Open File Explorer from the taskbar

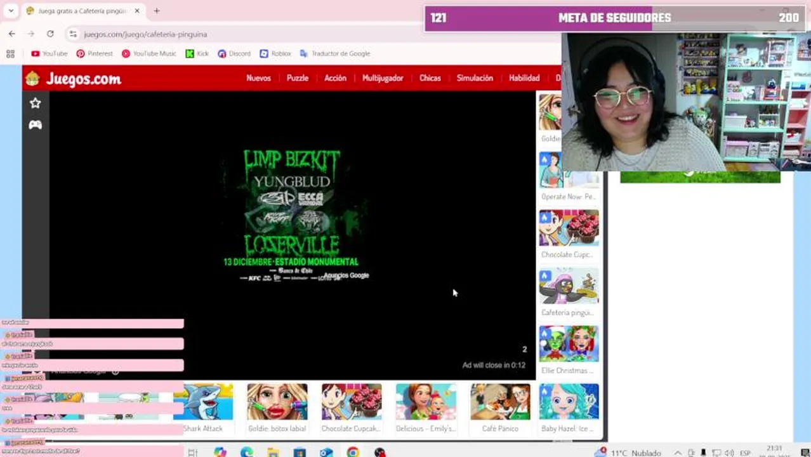[274, 452]
